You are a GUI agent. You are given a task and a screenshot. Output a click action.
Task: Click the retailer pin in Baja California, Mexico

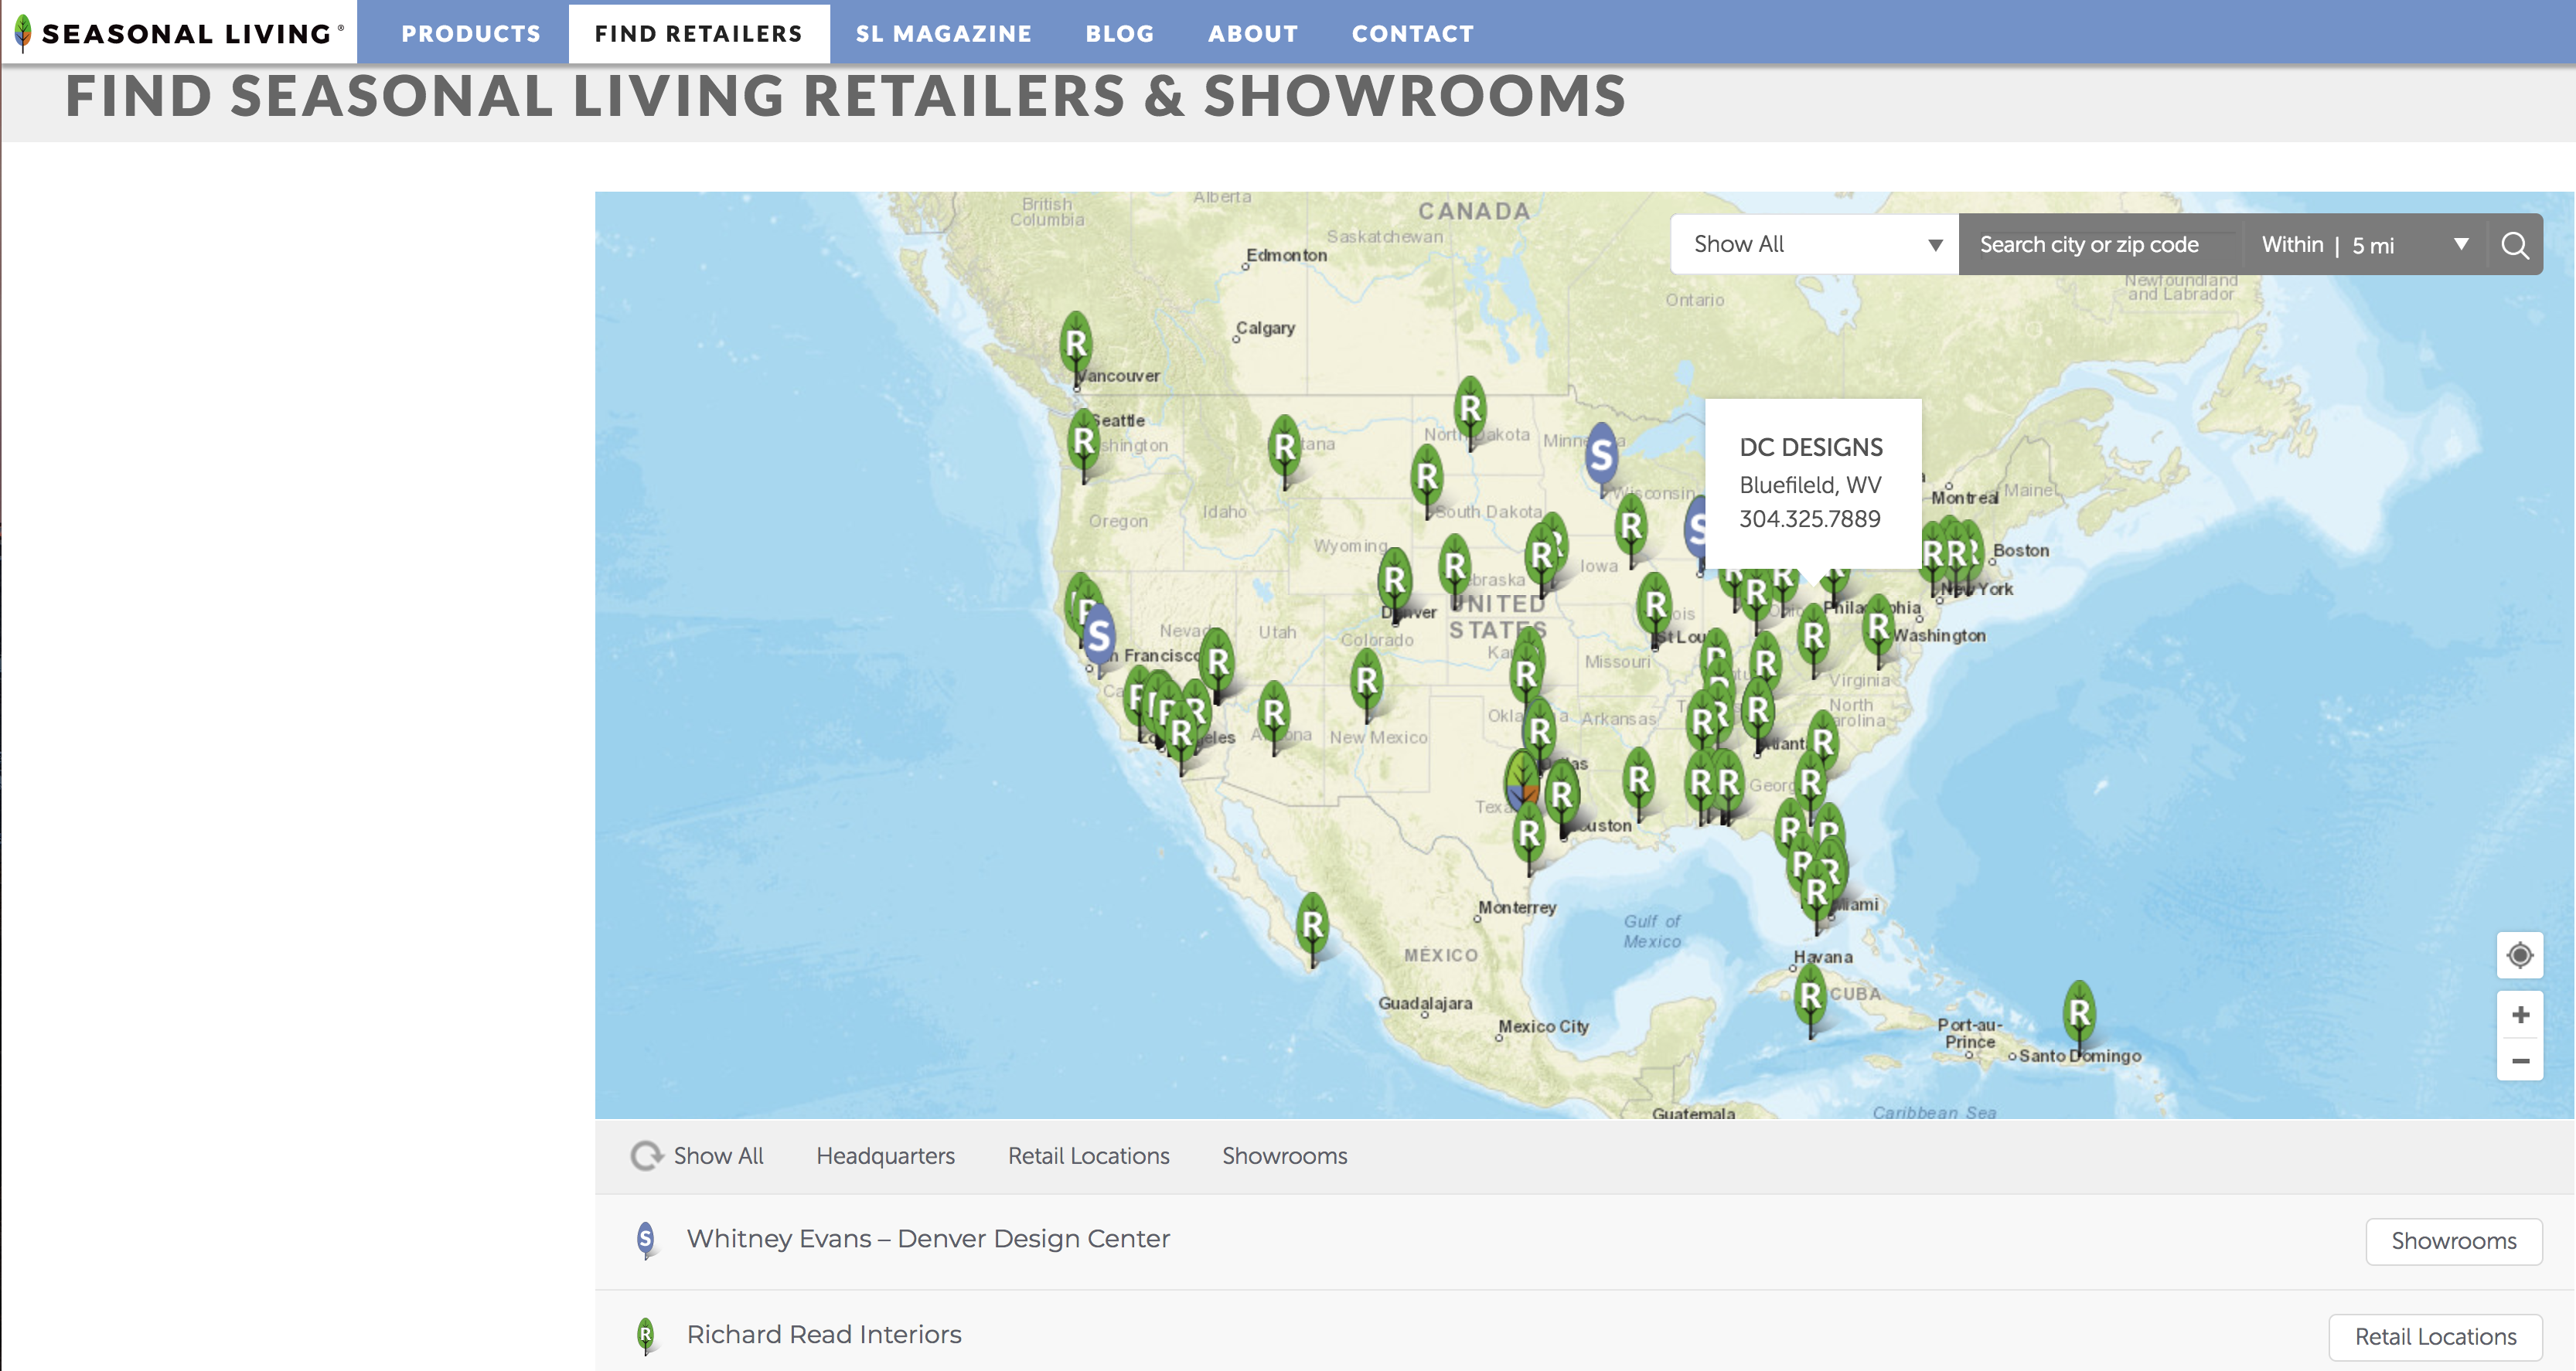point(1312,925)
